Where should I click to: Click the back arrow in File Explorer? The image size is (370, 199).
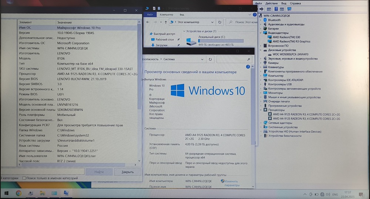point(148,22)
